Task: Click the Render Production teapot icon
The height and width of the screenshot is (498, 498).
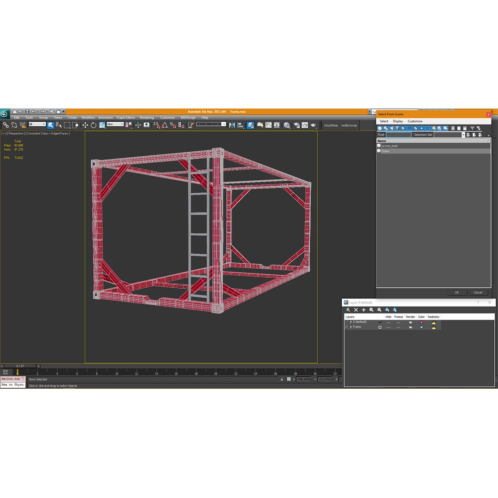Action: tap(313, 125)
